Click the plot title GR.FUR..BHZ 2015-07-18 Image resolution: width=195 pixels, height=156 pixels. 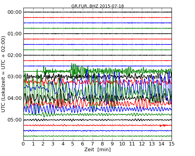click(x=97, y=6)
